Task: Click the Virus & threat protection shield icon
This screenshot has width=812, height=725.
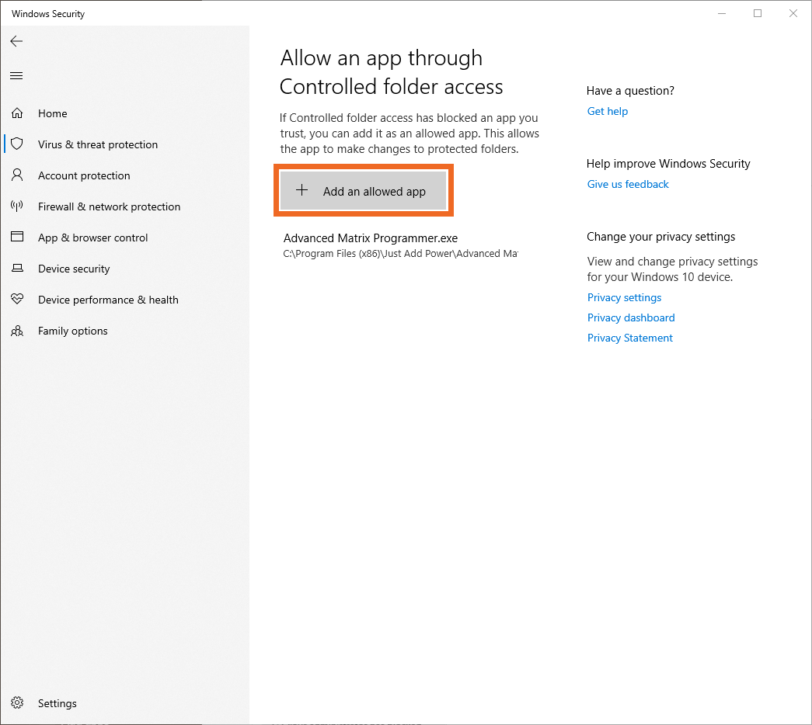Action: [17, 144]
